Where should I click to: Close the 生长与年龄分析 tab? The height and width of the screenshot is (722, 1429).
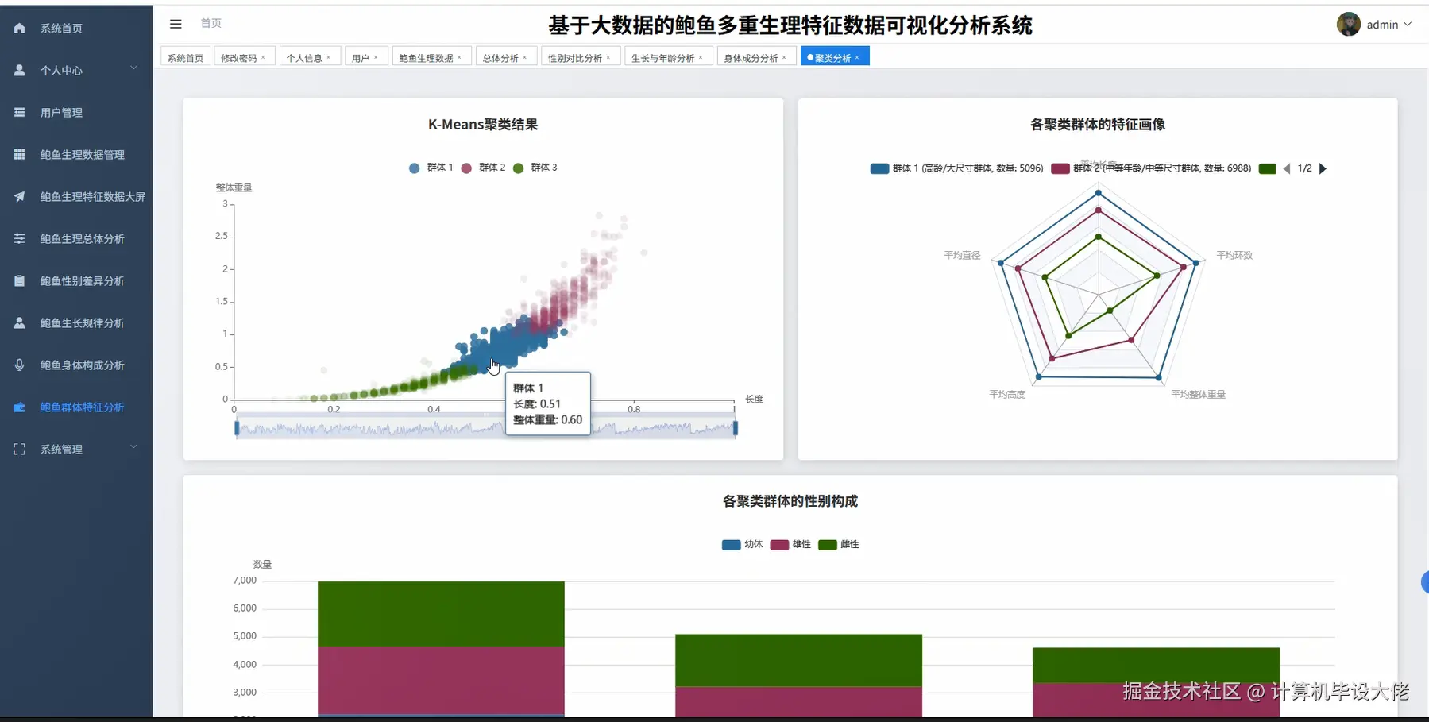pyautogui.click(x=701, y=58)
